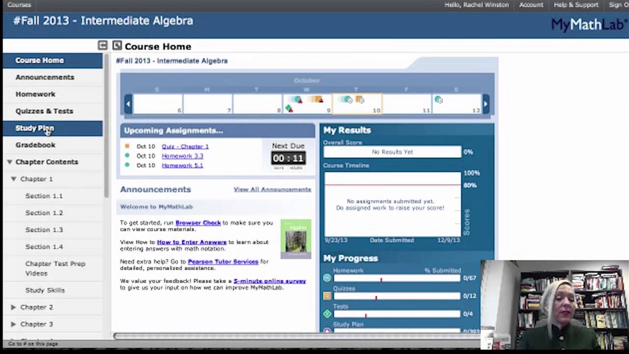
Task: Open Account in top bar
Action: pos(531,4)
